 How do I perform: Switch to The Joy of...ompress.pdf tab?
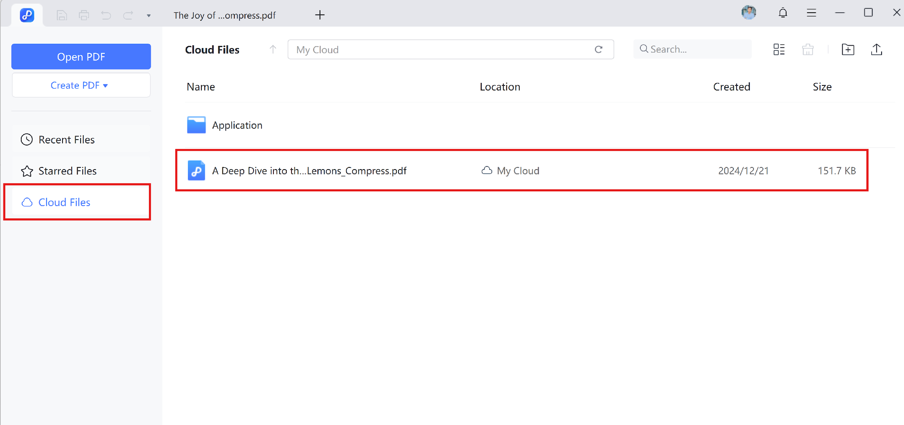[225, 15]
